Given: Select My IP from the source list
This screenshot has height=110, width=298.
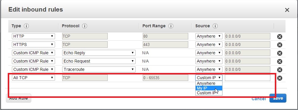Looking at the screenshot, I should (x=209, y=88).
